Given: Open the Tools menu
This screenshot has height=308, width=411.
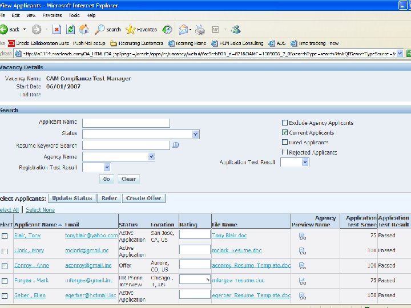Looking at the screenshot, I should click(x=74, y=15).
